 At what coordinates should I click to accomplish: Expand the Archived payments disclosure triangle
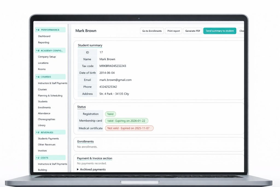[x=78, y=169]
